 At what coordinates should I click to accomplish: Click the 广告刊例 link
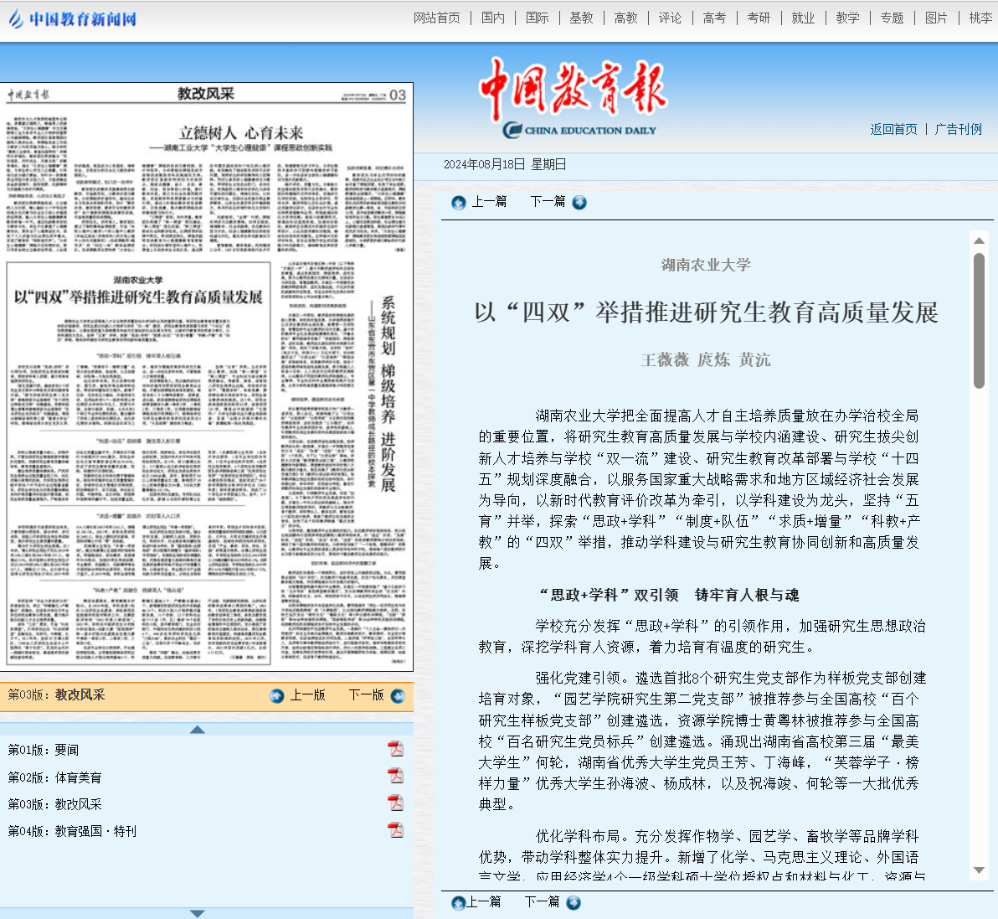coord(958,129)
